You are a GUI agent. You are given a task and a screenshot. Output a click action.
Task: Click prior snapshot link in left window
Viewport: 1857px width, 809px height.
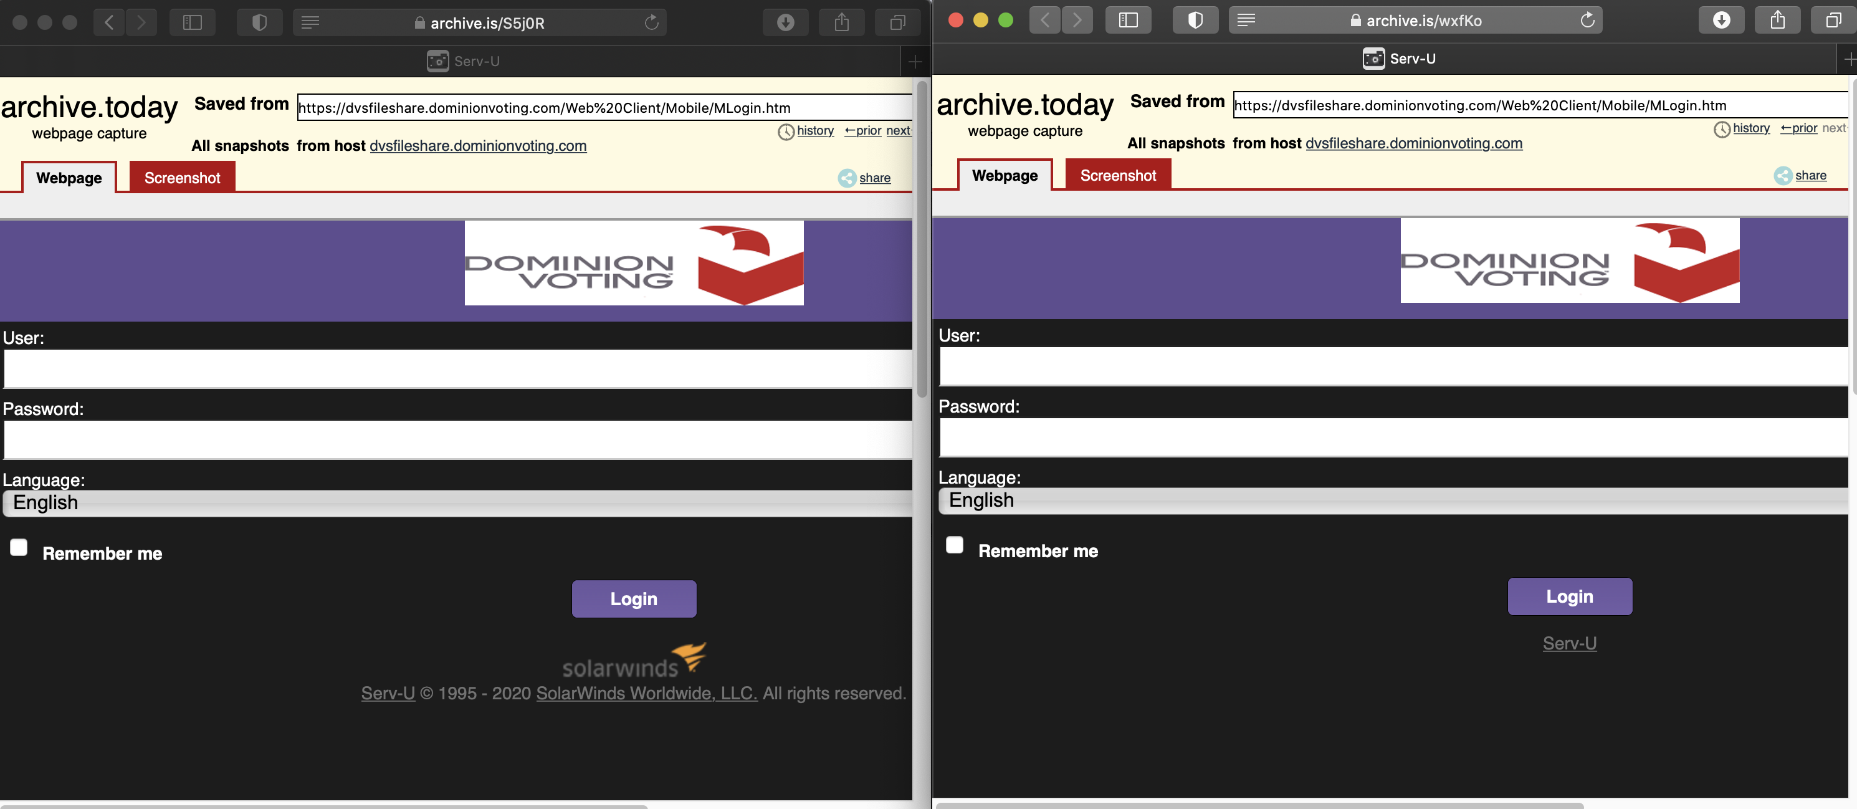863,130
